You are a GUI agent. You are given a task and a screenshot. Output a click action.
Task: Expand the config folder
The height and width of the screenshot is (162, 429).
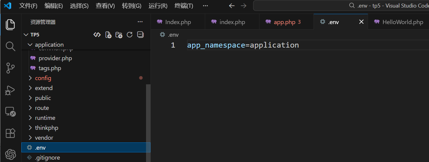43,78
